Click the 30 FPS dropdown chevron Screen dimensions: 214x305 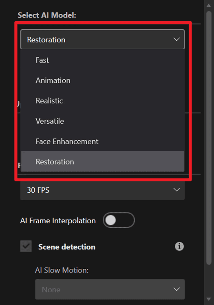click(176, 190)
